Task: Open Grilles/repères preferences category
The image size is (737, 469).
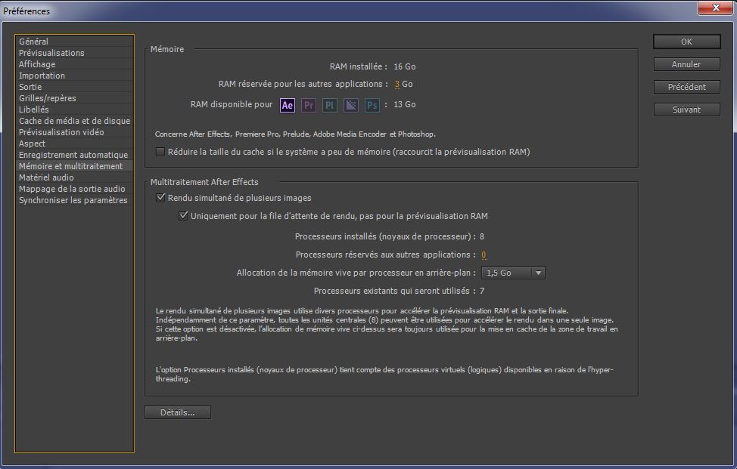Action: [74, 98]
